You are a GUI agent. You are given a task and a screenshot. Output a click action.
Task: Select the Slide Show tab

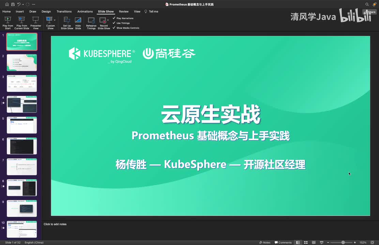[x=106, y=11]
